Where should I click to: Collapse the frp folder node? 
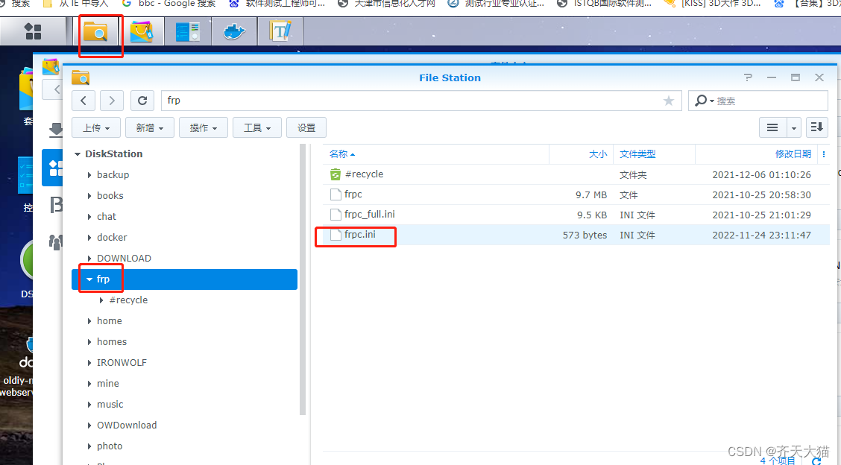(x=89, y=279)
